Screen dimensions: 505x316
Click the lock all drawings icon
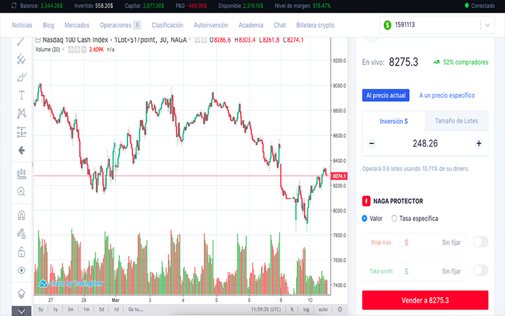coord(21,252)
